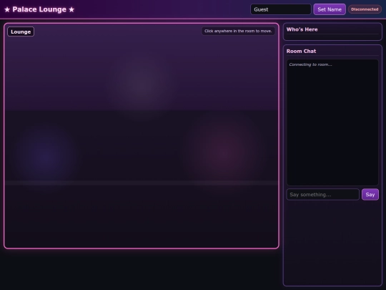
Task: Click the Room Chat heading
Action: point(301,51)
